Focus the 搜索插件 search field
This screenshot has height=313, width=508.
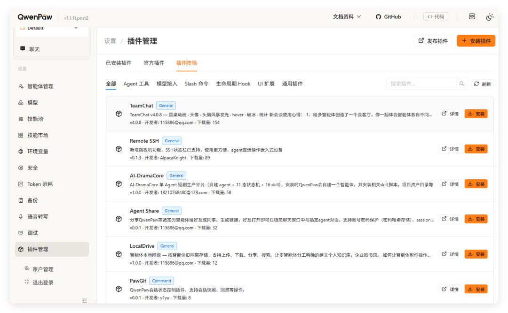421,84
